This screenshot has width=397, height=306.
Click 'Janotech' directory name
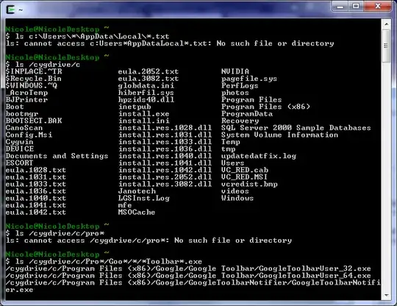[x=137, y=191]
